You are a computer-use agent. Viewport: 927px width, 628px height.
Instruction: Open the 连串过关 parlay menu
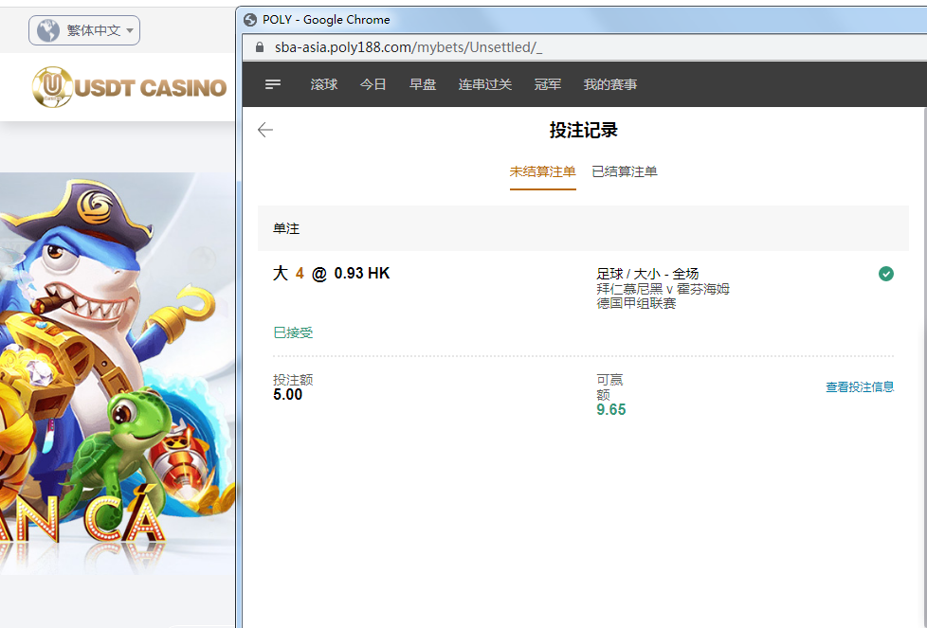click(x=485, y=84)
